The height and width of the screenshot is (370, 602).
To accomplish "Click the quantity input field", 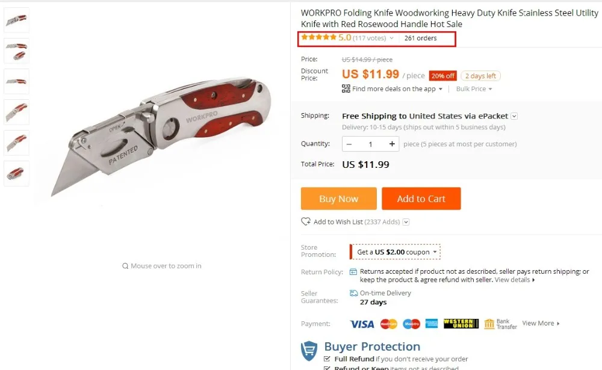I will point(370,144).
